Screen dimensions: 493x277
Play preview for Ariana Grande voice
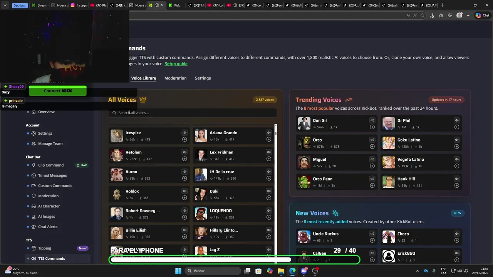click(269, 133)
